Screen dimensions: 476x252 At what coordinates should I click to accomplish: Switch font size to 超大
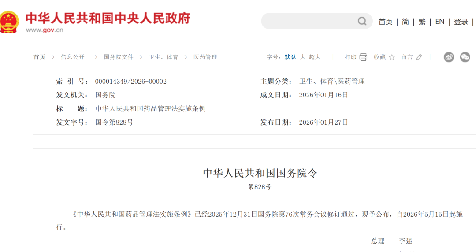point(315,57)
